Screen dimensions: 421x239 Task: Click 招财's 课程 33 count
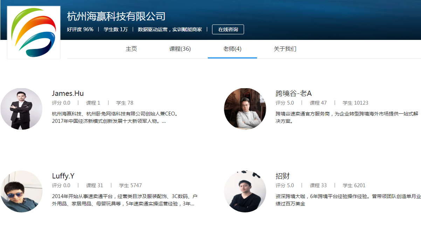coord(318,185)
